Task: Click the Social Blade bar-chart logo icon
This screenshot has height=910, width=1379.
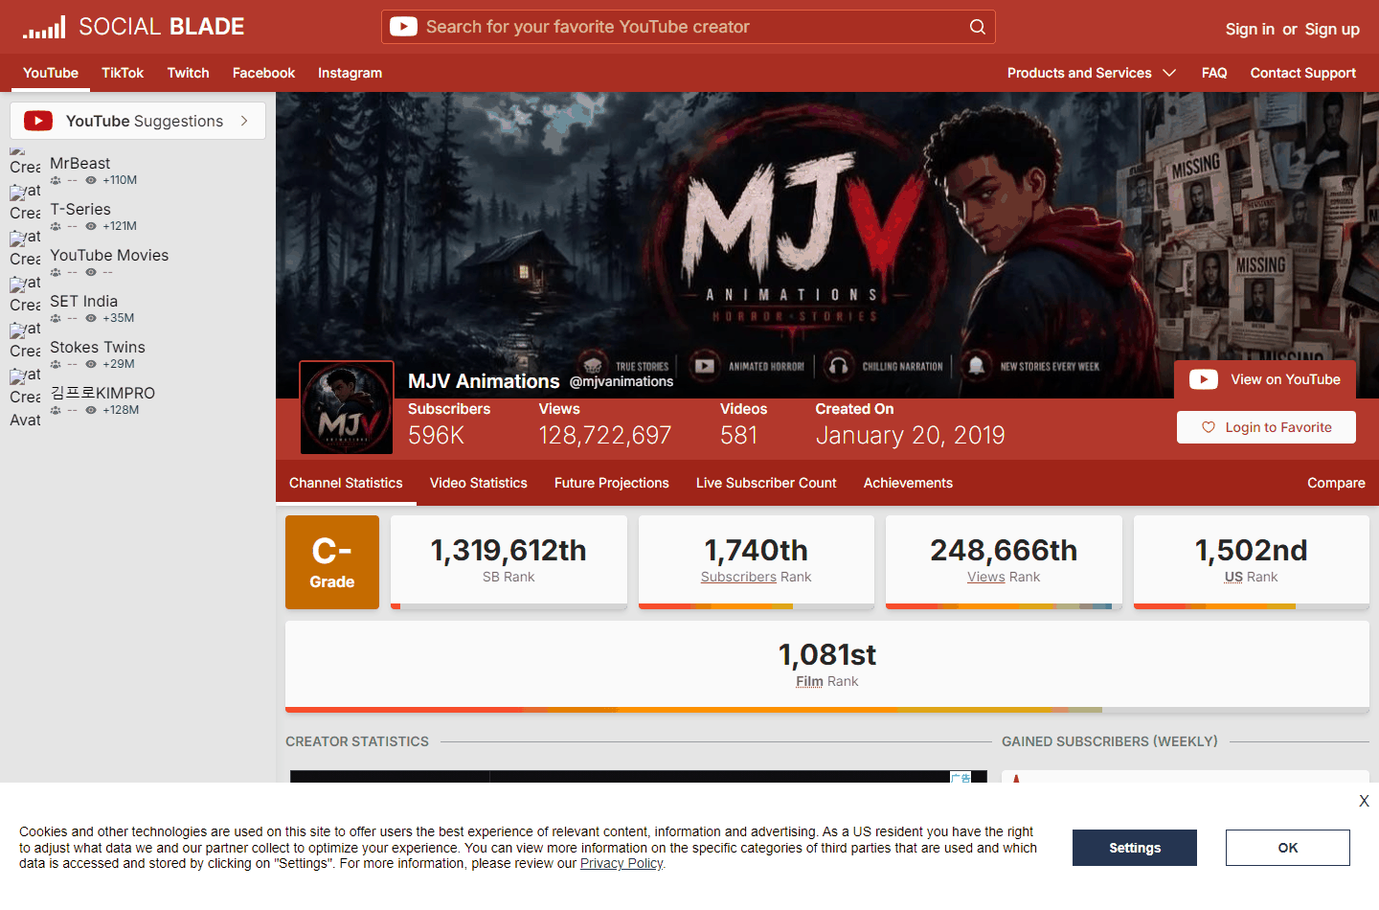Action: tap(44, 27)
